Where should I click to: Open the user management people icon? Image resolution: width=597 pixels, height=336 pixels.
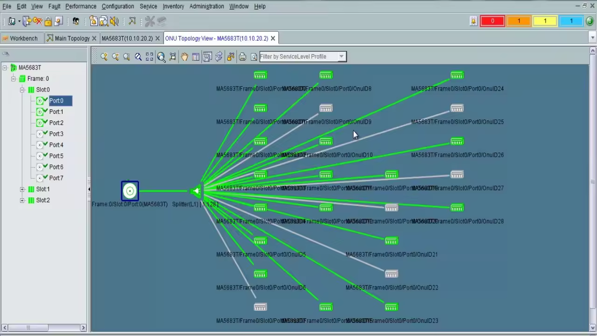click(76, 21)
